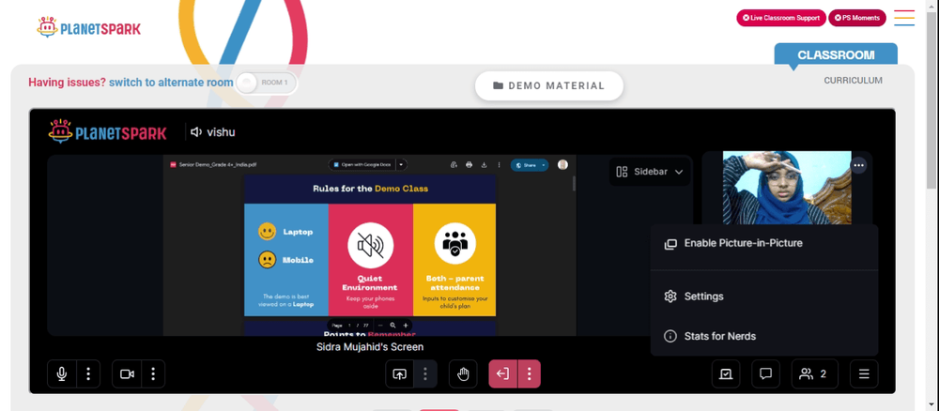Image resolution: width=939 pixels, height=411 pixels.
Task: Open share screen options three-dot menu
Action: (425, 373)
